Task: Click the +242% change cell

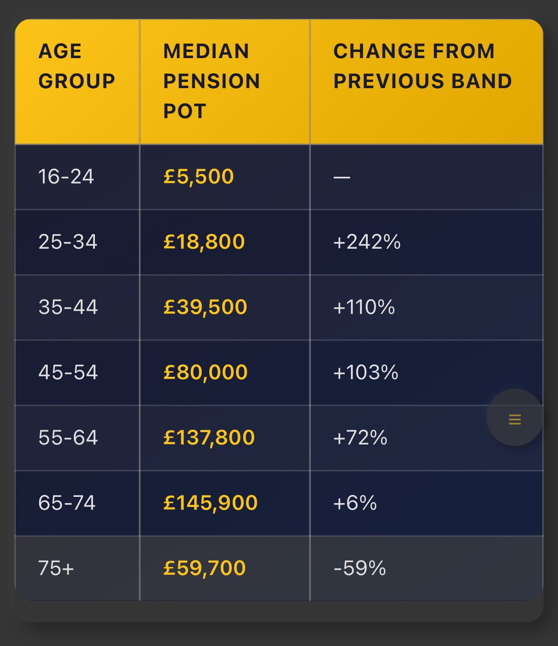Action: [x=367, y=242]
